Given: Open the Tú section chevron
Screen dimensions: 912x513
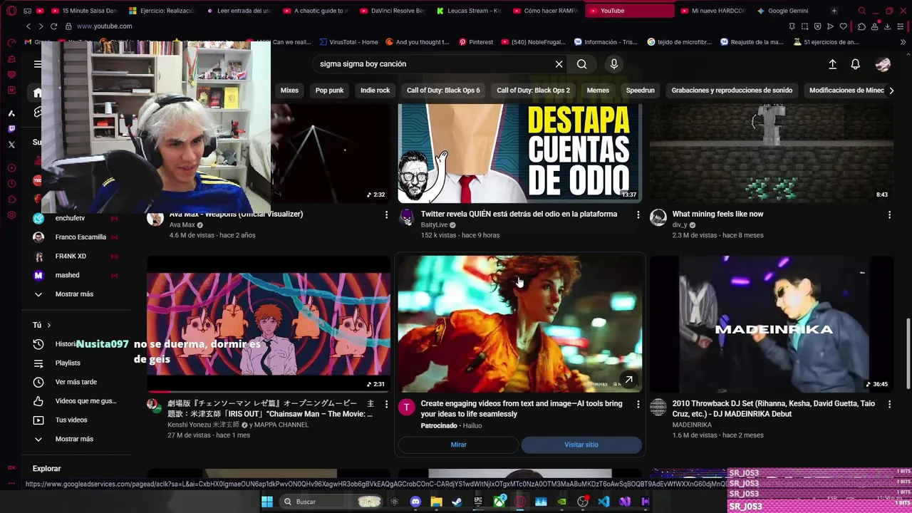Looking at the screenshot, I should [49, 325].
